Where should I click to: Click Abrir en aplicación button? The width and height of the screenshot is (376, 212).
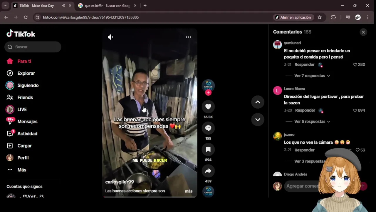pyautogui.click(x=293, y=17)
